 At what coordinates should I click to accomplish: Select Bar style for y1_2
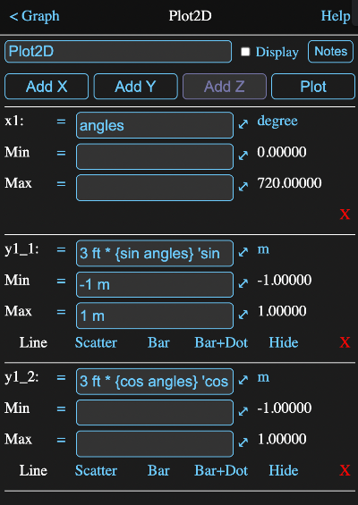pyautogui.click(x=158, y=470)
